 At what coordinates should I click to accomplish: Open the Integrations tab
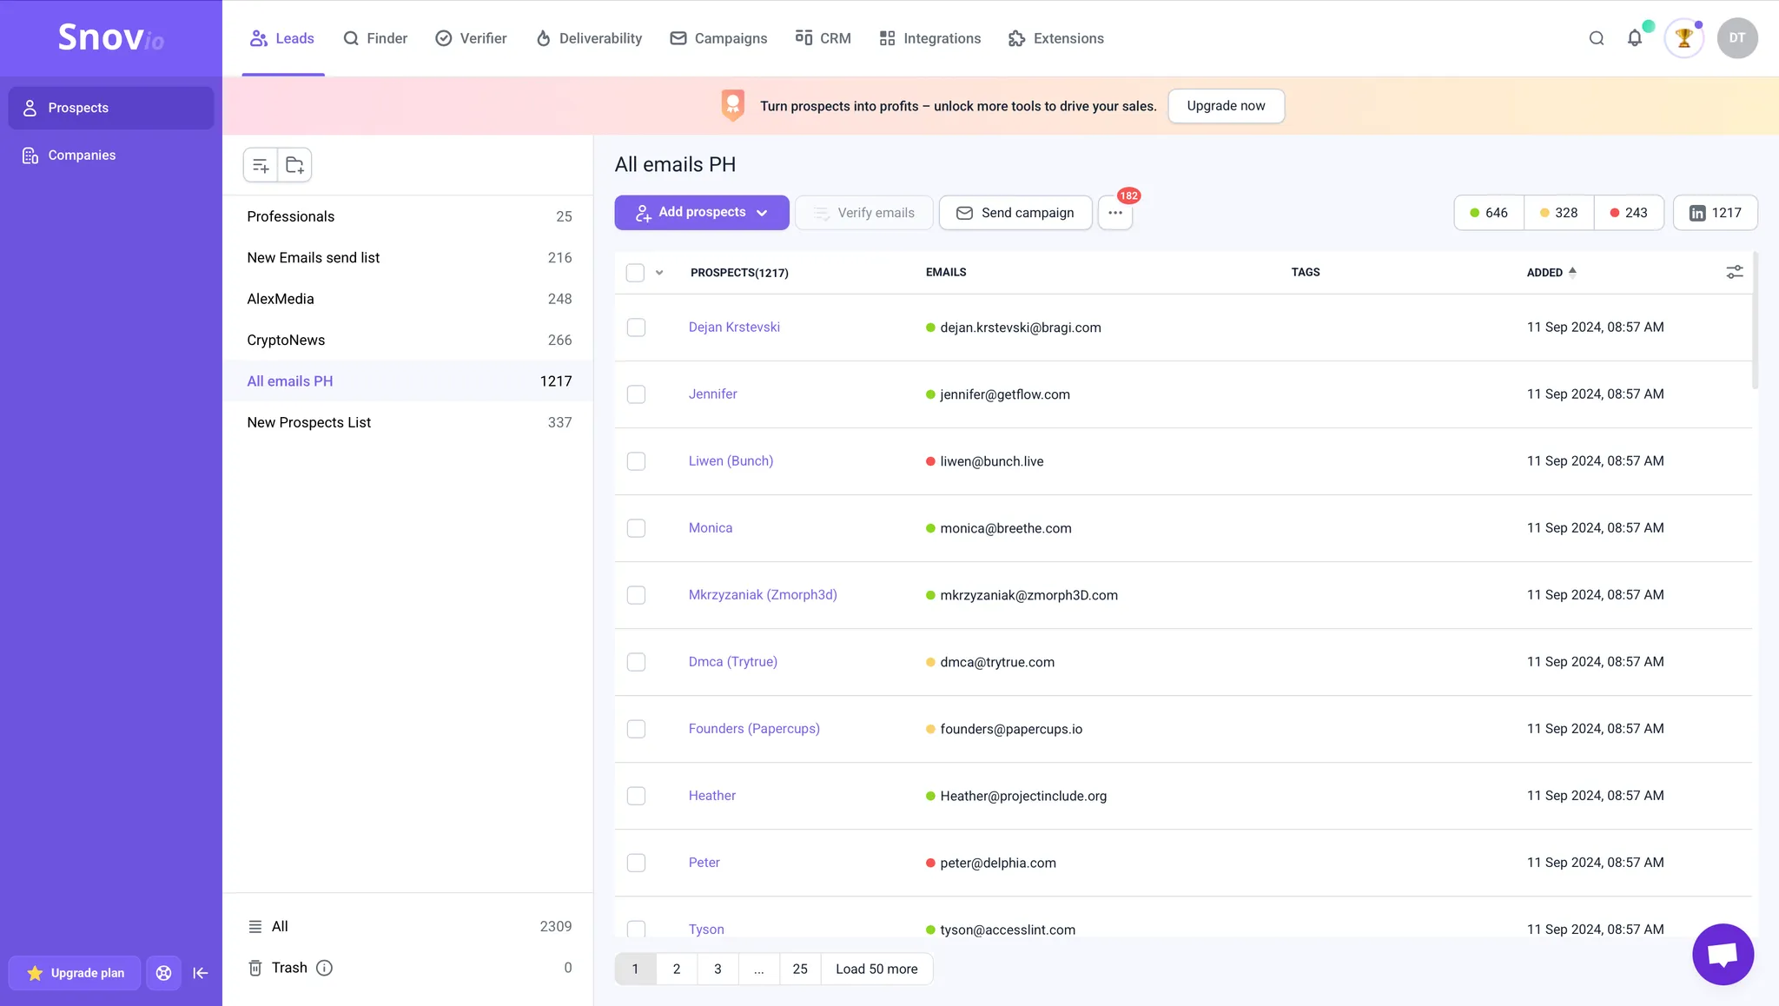pyautogui.click(x=929, y=38)
